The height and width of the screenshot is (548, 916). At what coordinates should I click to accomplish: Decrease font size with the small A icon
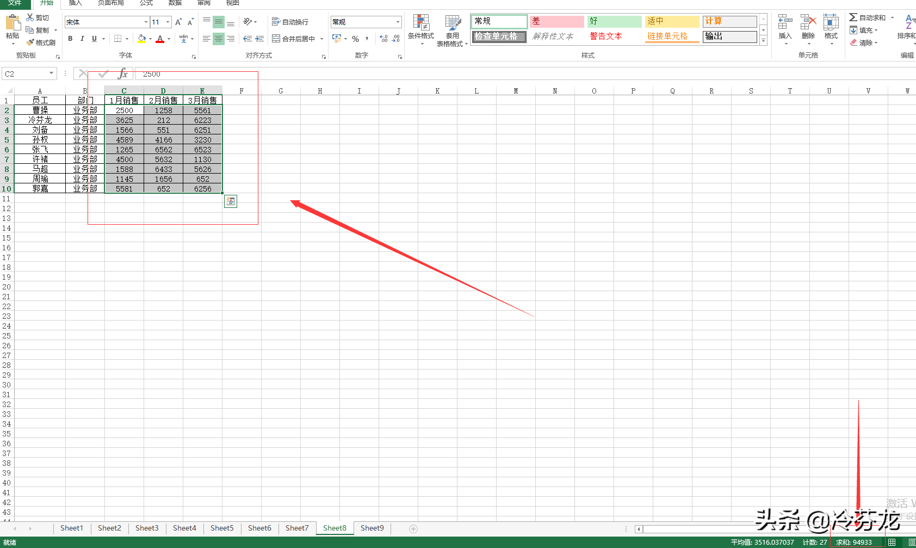pos(190,22)
